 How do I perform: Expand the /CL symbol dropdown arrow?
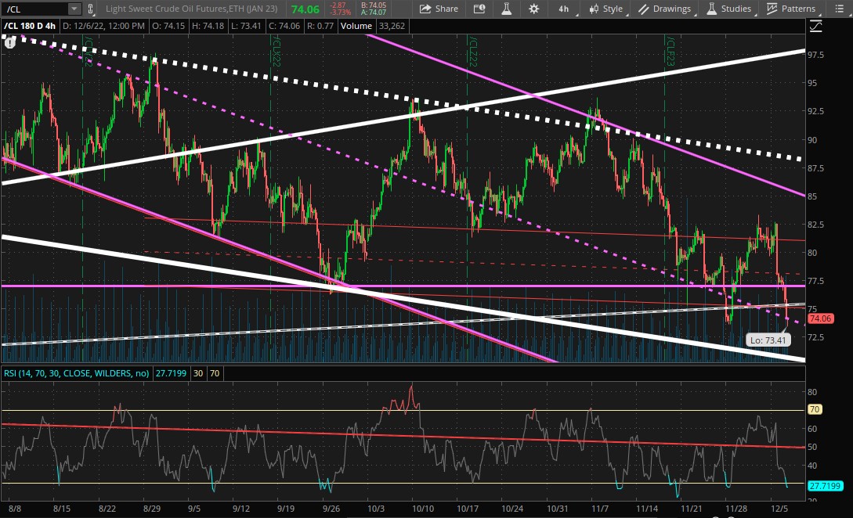click(x=74, y=9)
